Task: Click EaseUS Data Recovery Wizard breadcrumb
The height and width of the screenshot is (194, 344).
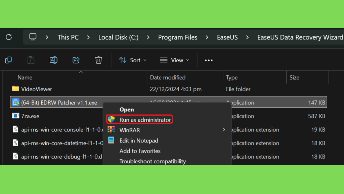Action: [300, 37]
